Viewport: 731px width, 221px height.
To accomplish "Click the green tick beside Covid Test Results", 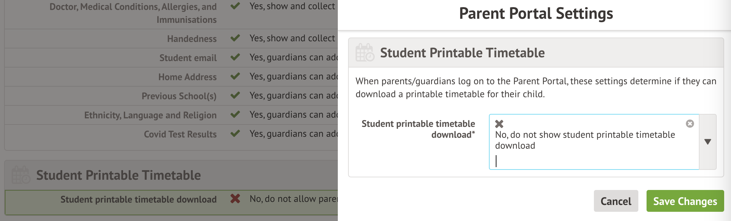I will [x=235, y=134].
